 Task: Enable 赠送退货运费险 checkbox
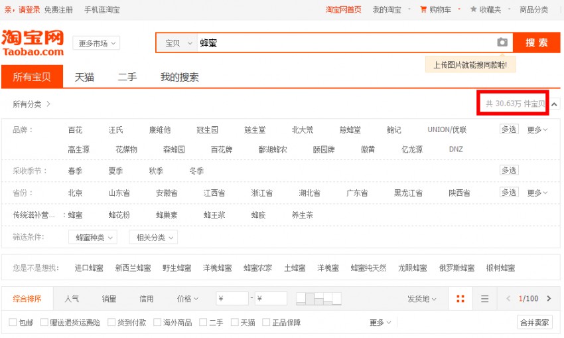(44, 322)
